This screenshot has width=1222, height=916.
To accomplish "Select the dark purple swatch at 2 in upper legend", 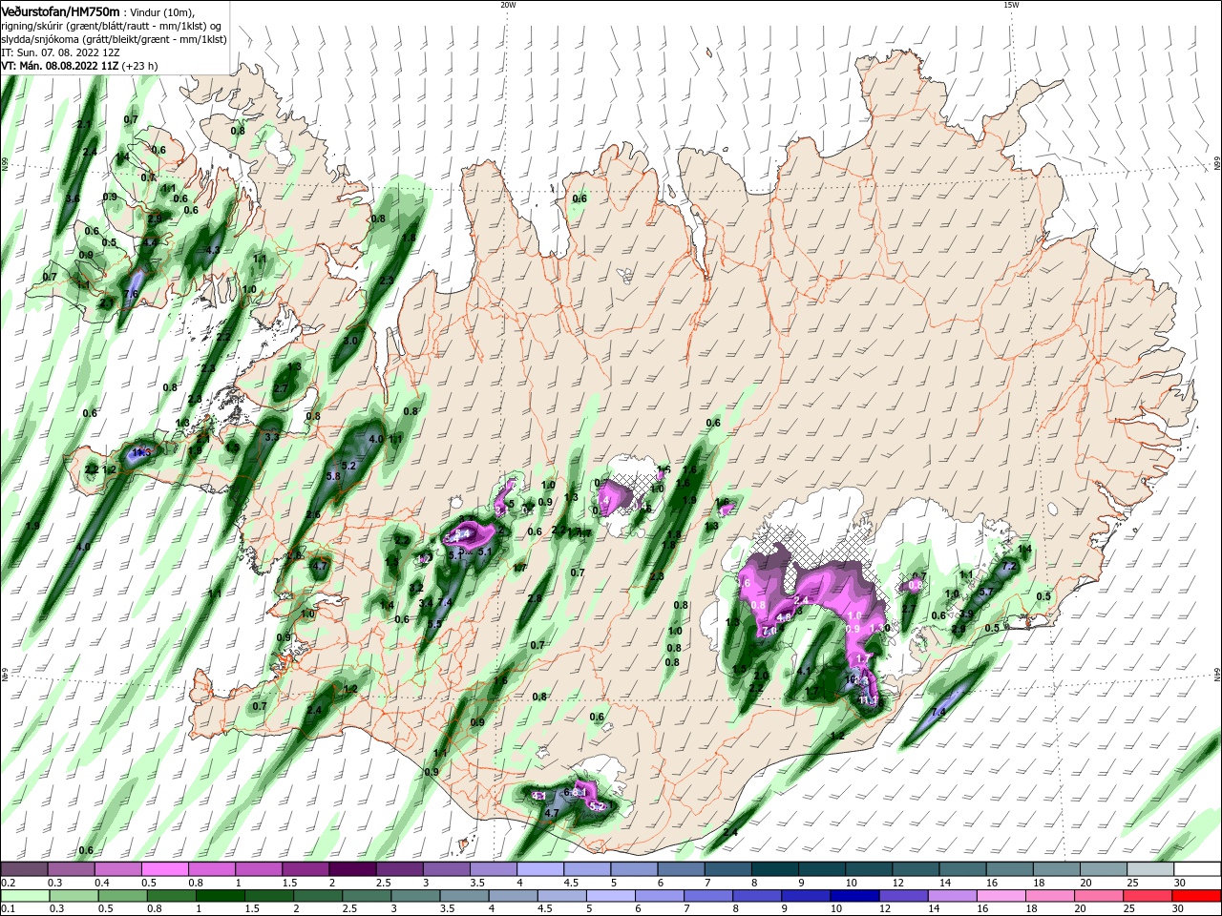I will (x=352, y=869).
